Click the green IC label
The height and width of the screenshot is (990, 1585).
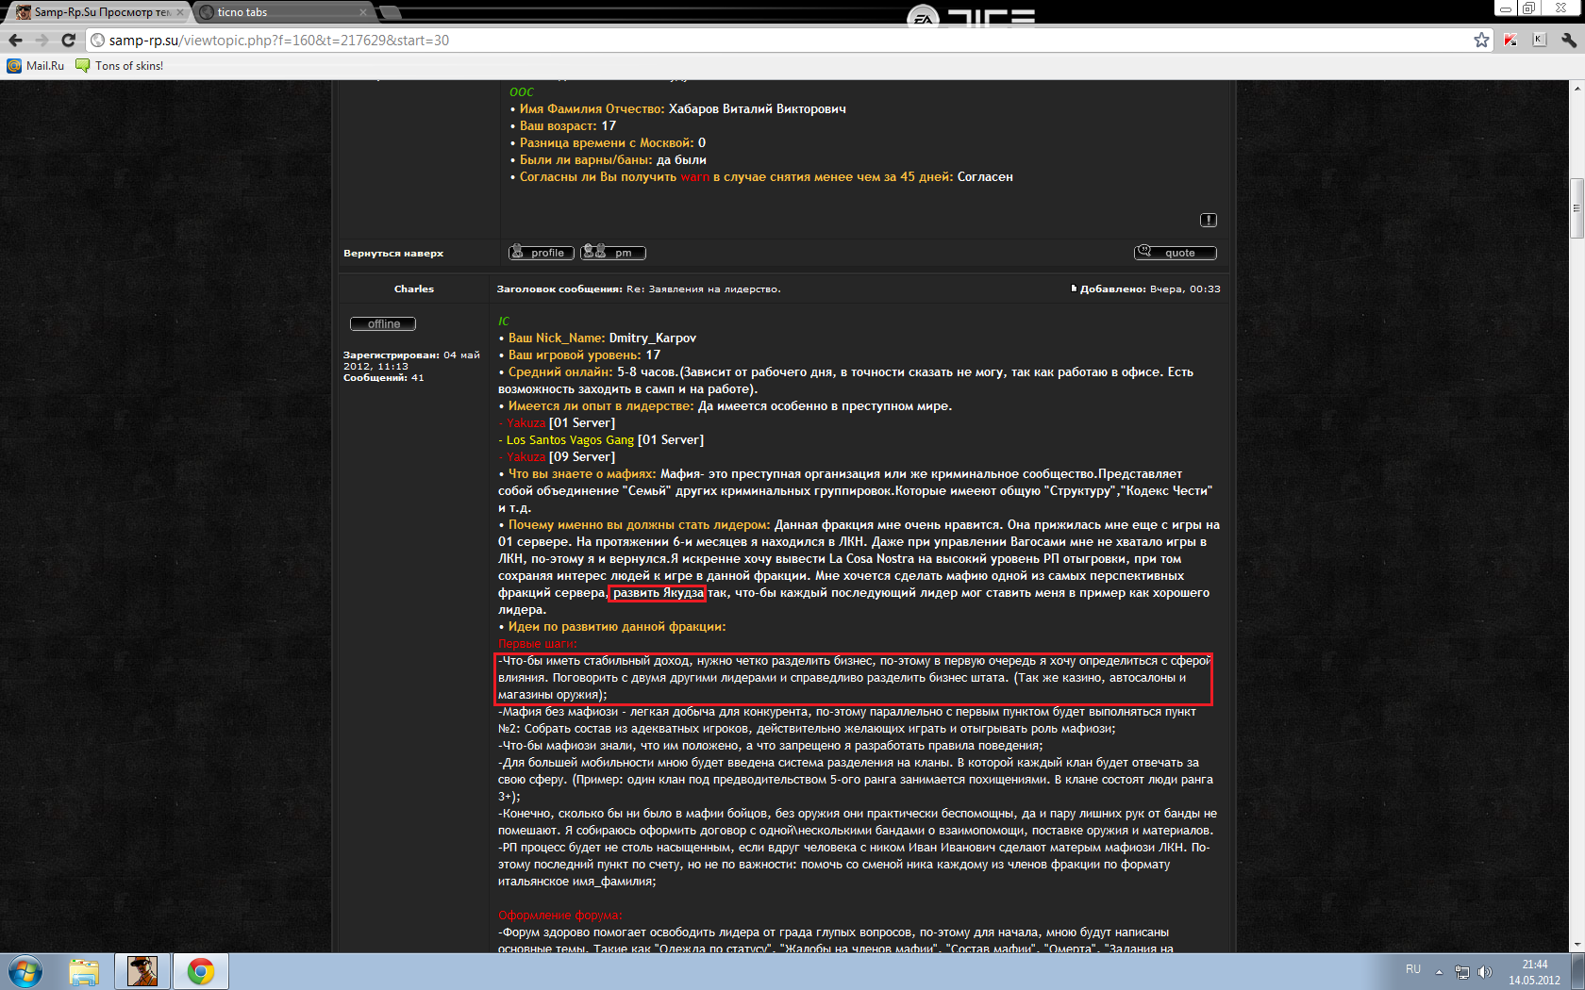504,321
